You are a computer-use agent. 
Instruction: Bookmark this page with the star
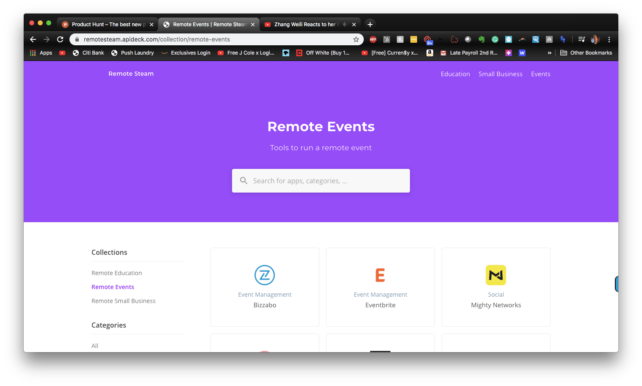click(356, 39)
